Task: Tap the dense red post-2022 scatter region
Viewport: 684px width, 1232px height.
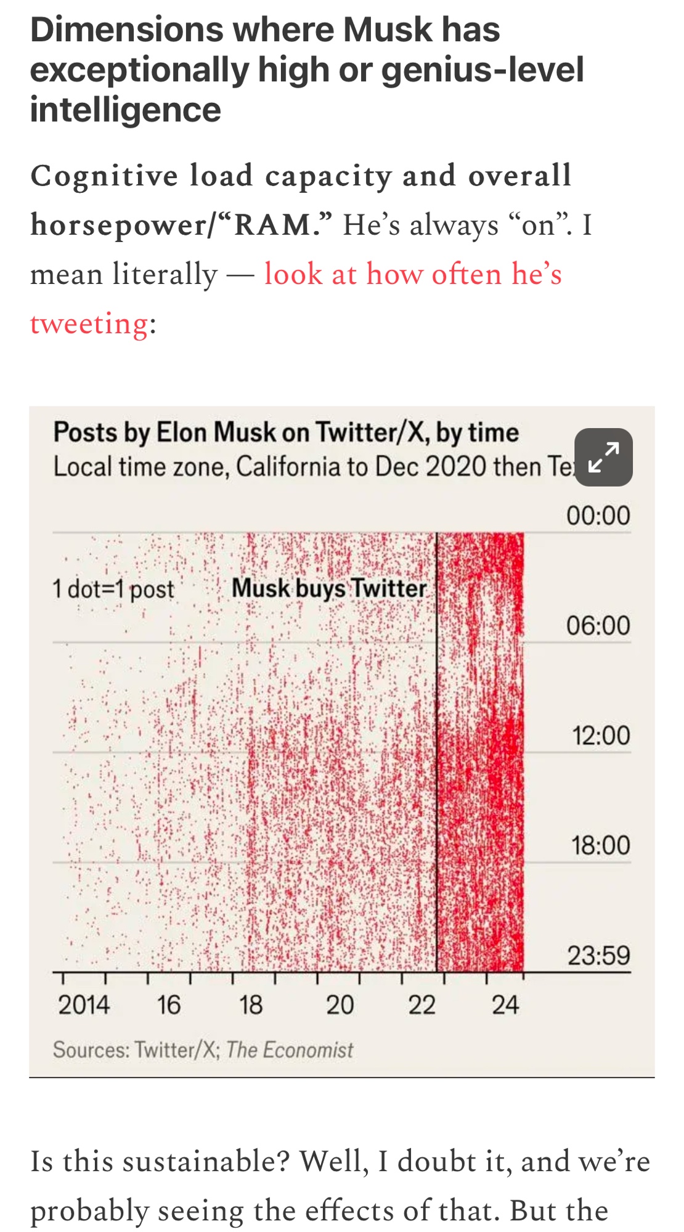Action: (481, 770)
